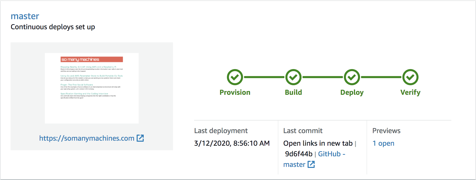The image size is (476, 180).
Task: Open the 1 open previews link
Action: click(383, 143)
